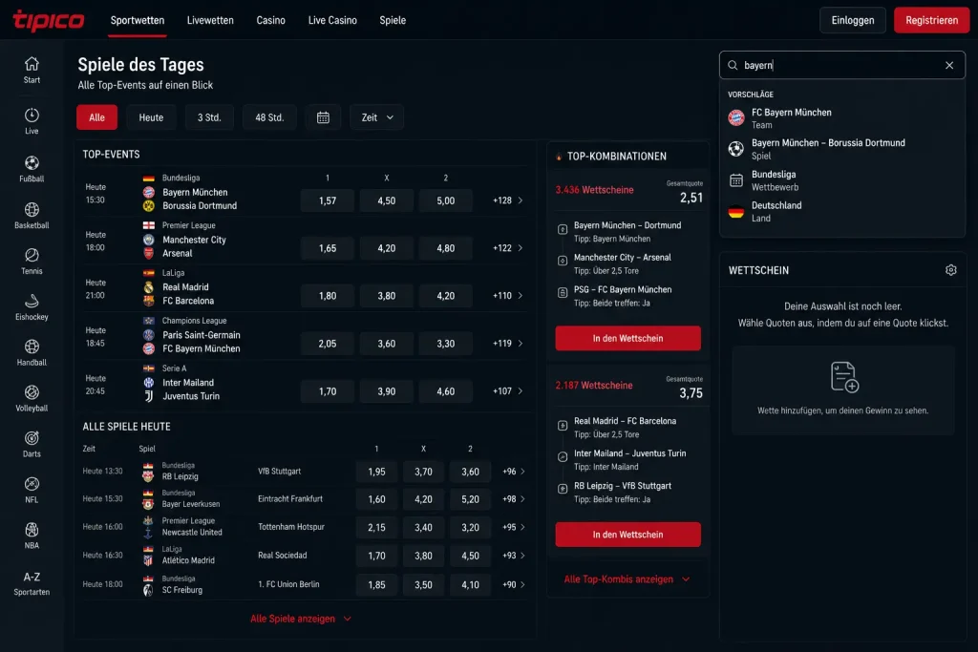Open the Zeit sorting dropdown
978x652 pixels.
point(376,117)
